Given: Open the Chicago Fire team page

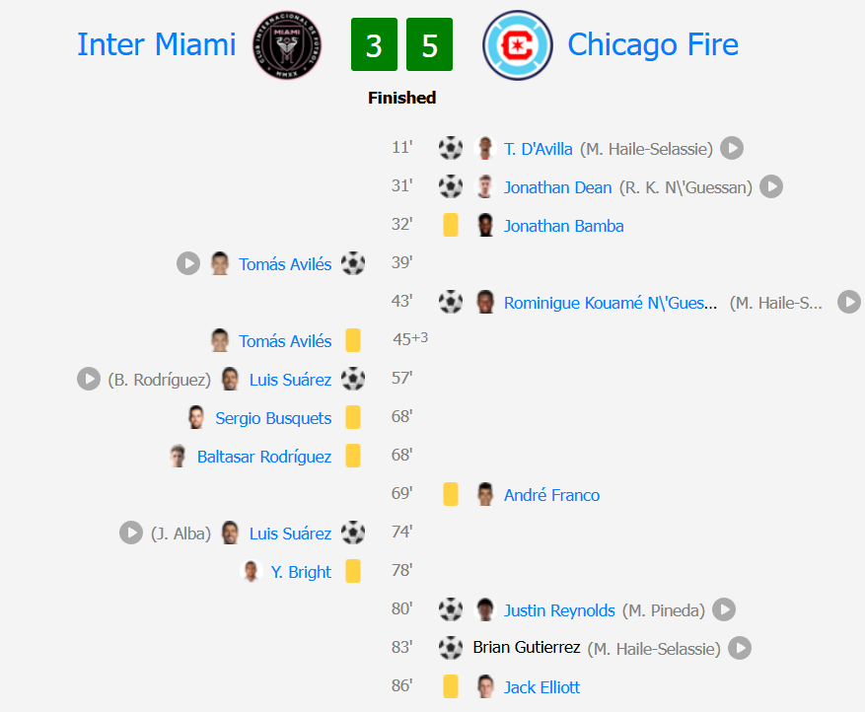Looking at the screenshot, I should [x=653, y=44].
